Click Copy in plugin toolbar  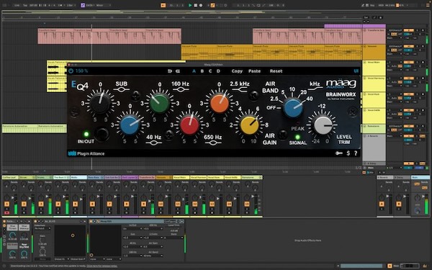pyautogui.click(x=237, y=71)
